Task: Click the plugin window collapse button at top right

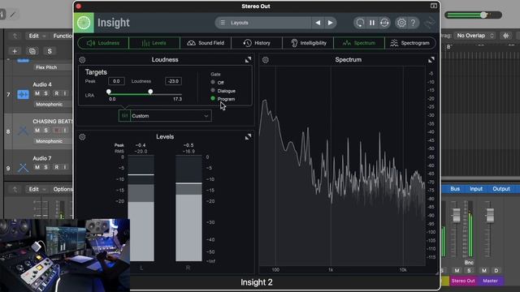Action: coord(433,6)
